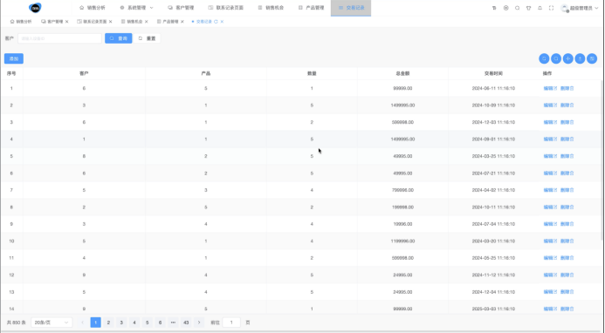The height and width of the screenshot is (333, 605).
Task: Click the T-shirt theme icon in header
Action: 528,8
